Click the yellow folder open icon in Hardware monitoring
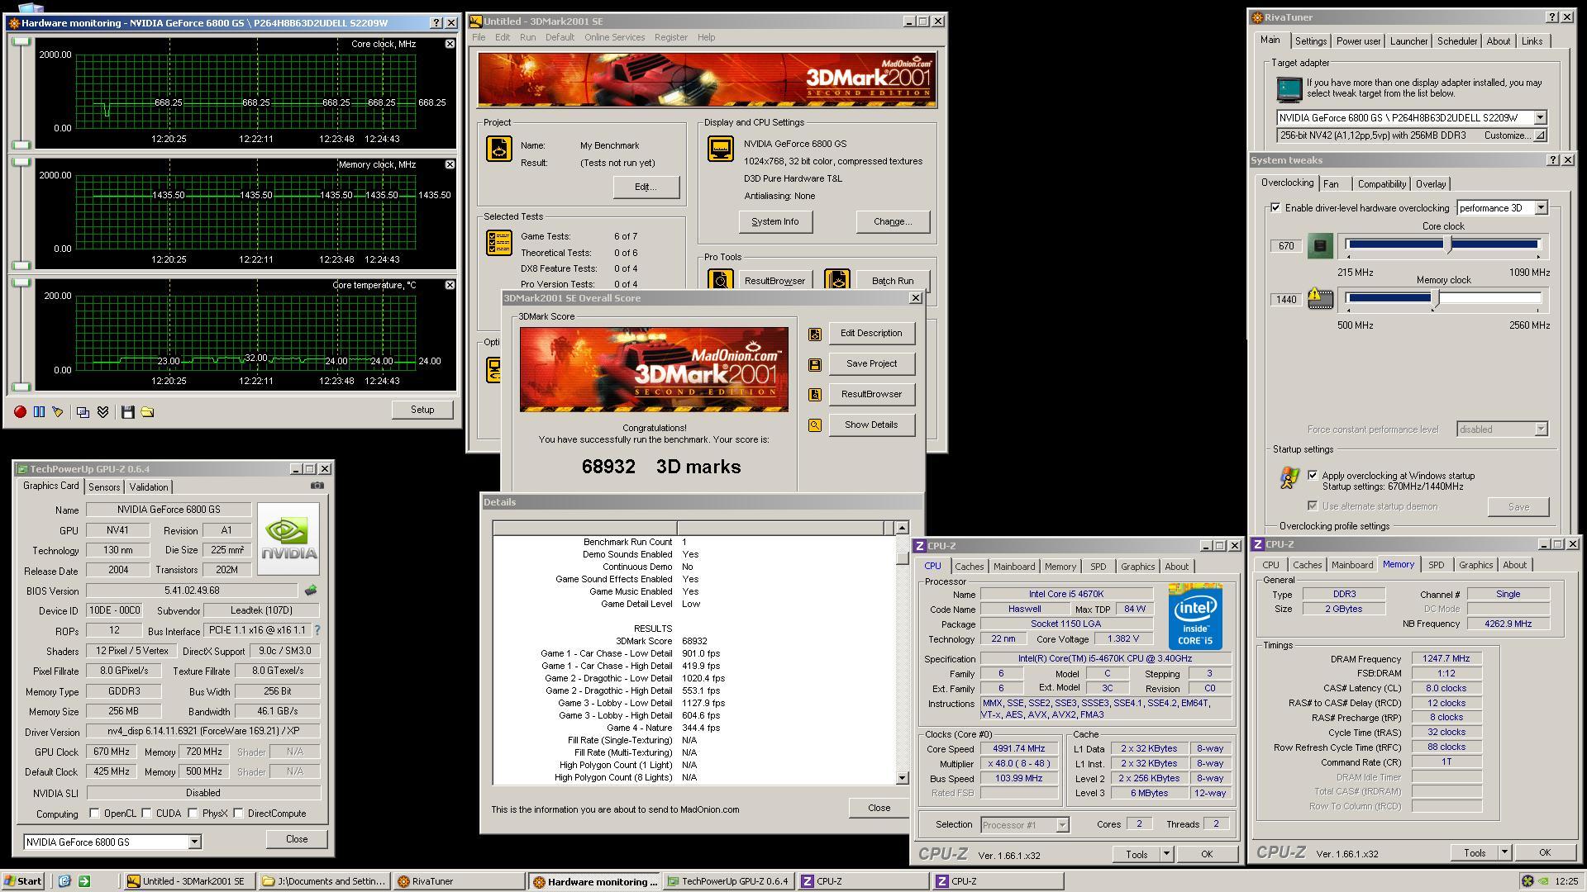 [x=147, y=411]
